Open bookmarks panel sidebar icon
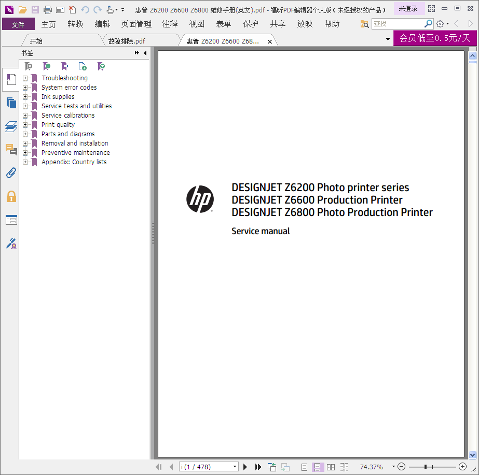Screen dimensions: 479x475 11,80
